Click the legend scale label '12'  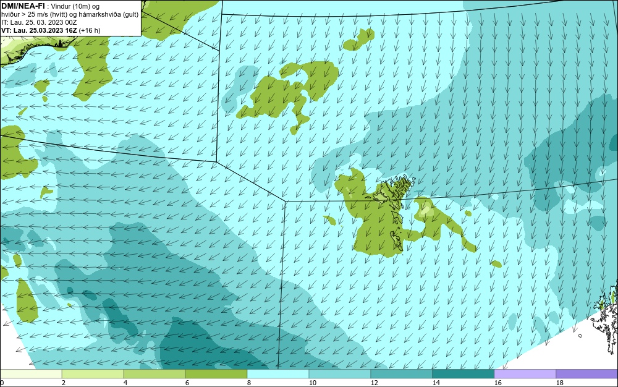pyautogui.click(x=374, y=383)
